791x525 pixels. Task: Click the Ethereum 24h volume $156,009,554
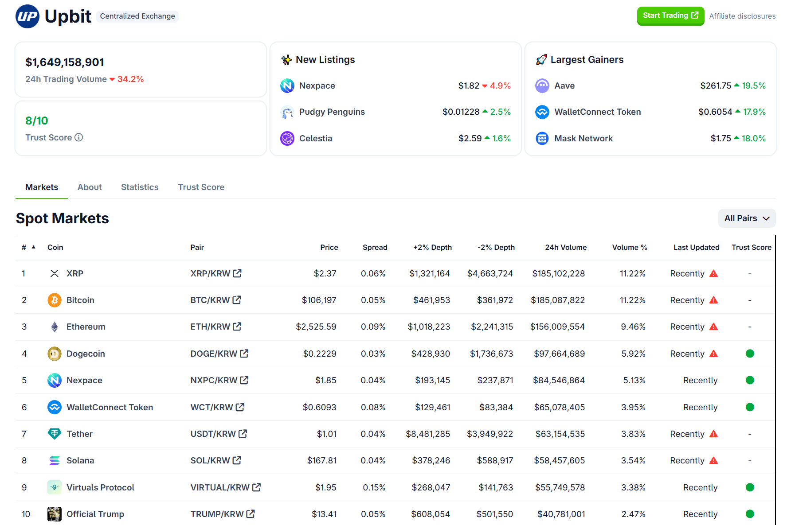click(557, 327)
